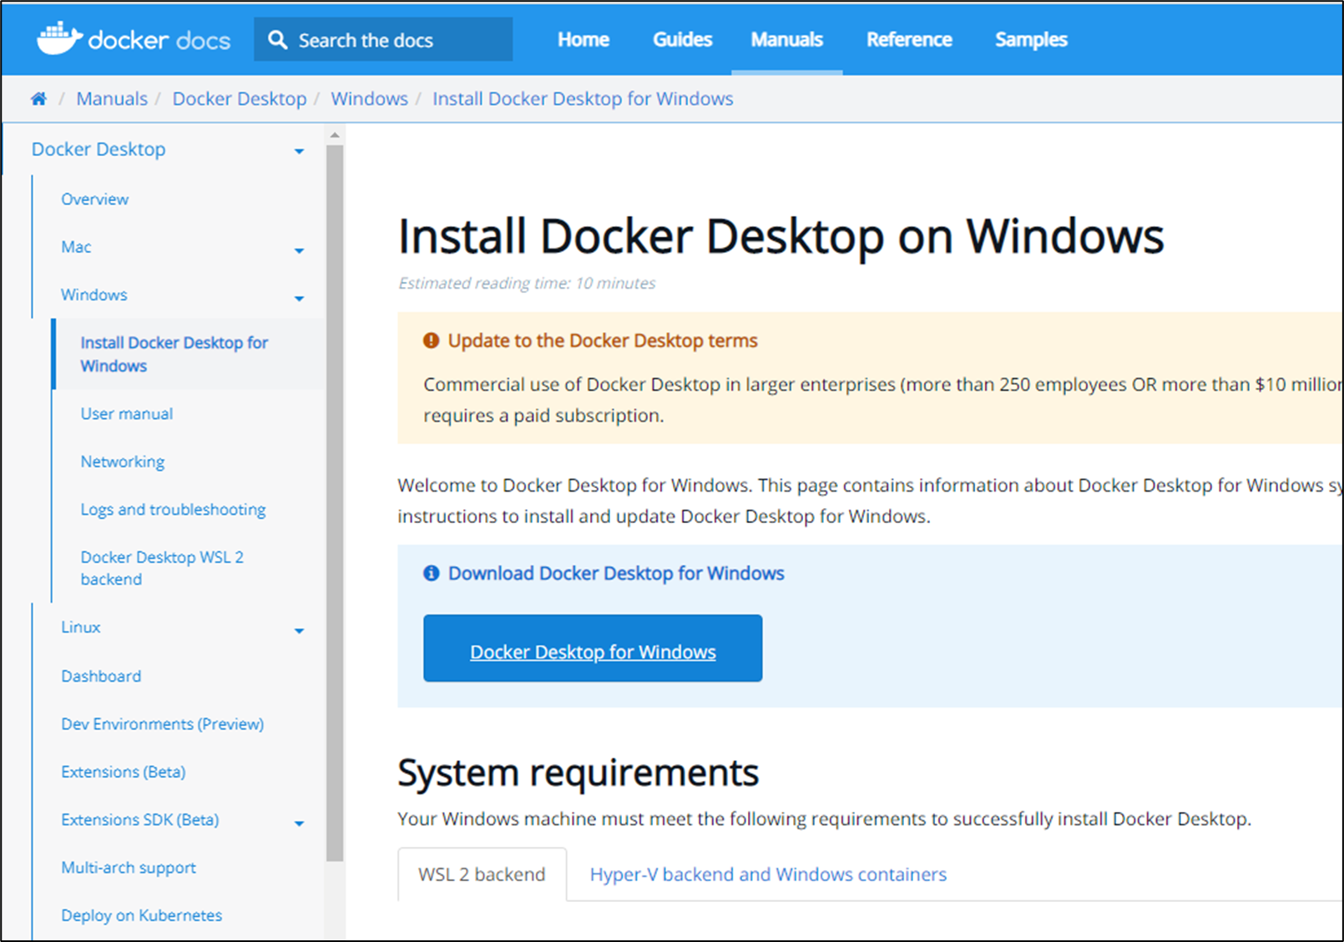Open the Reference nav item
Screen dimensions: 1344x942
click(x=909, y=39)
